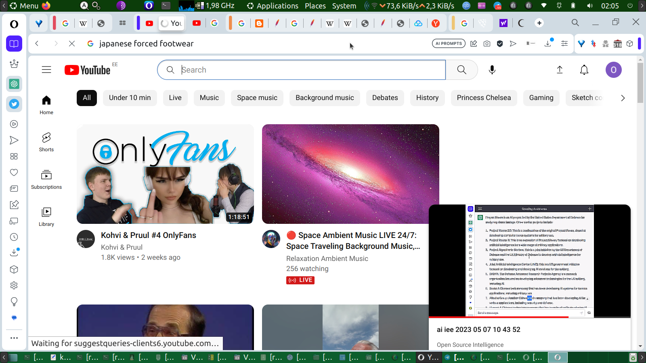
Task: Go back to the previous page
Action: [x=37, y=44]
